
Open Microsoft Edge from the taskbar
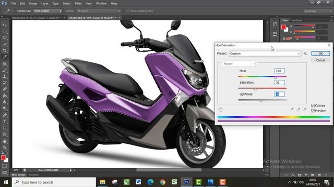[x=150, y=182]
